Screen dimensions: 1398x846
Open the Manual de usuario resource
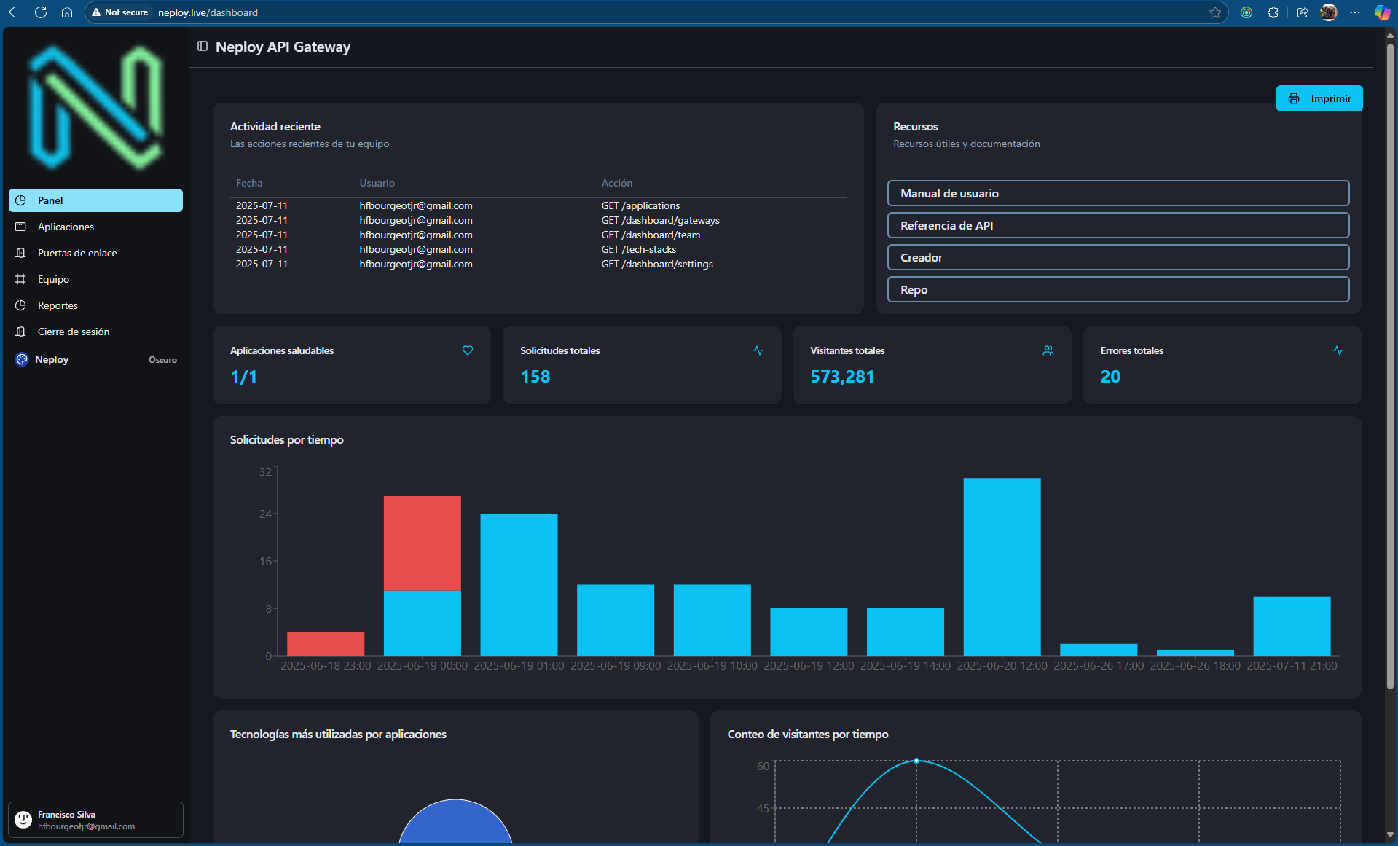(1118, 193)
